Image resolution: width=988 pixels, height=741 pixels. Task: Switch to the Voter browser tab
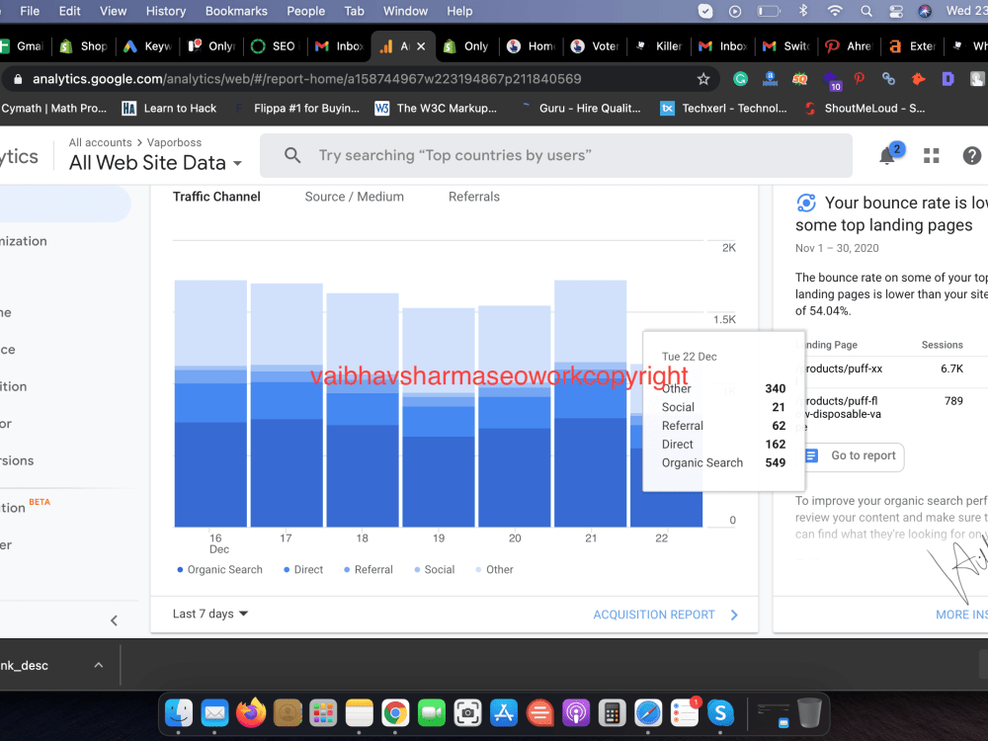click(595, 46)
